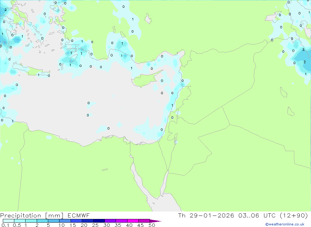Click the 25–30 mm dark blue legend swatch
The height and width of the screenshot is (227, 311).
point(99,221)
